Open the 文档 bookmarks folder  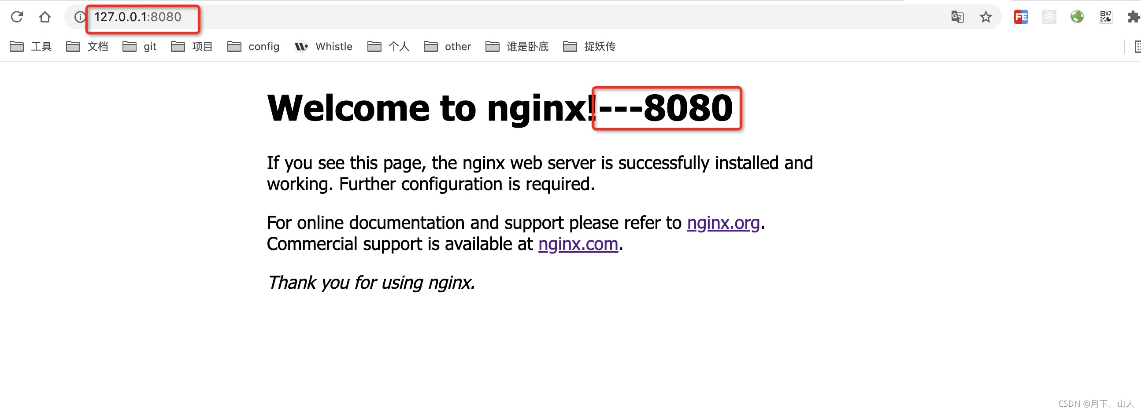(x=87, y=47)
